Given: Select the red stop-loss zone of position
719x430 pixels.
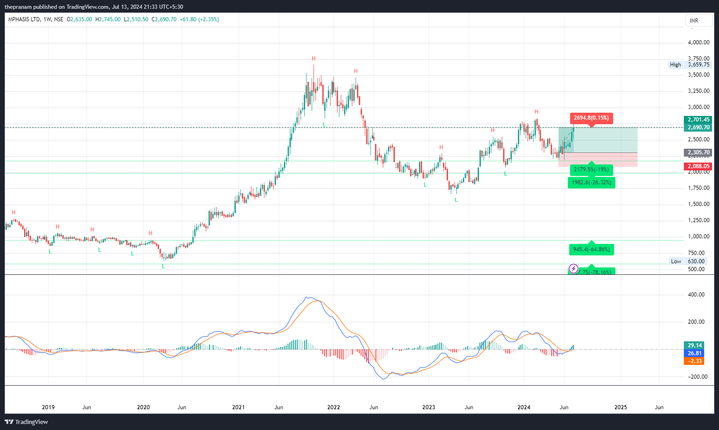Looking at the screenshot, I should pyautogui.click(x=598, y=159).
